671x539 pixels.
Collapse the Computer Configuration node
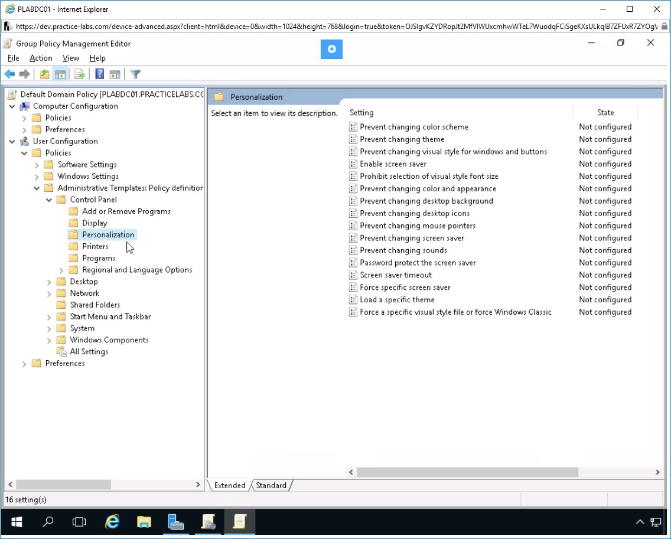(x=12, y=106)
